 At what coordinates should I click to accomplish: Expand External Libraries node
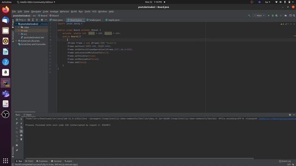[x=16, y=41]
